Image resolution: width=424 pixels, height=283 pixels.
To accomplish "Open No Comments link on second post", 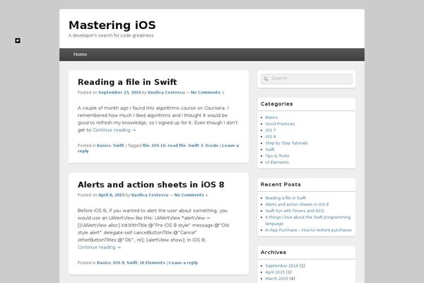I will [191, 195].
